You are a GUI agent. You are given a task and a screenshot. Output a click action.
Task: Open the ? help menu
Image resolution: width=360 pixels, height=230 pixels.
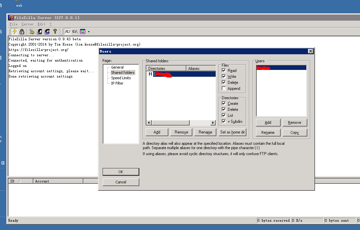(x=51, y=24)
